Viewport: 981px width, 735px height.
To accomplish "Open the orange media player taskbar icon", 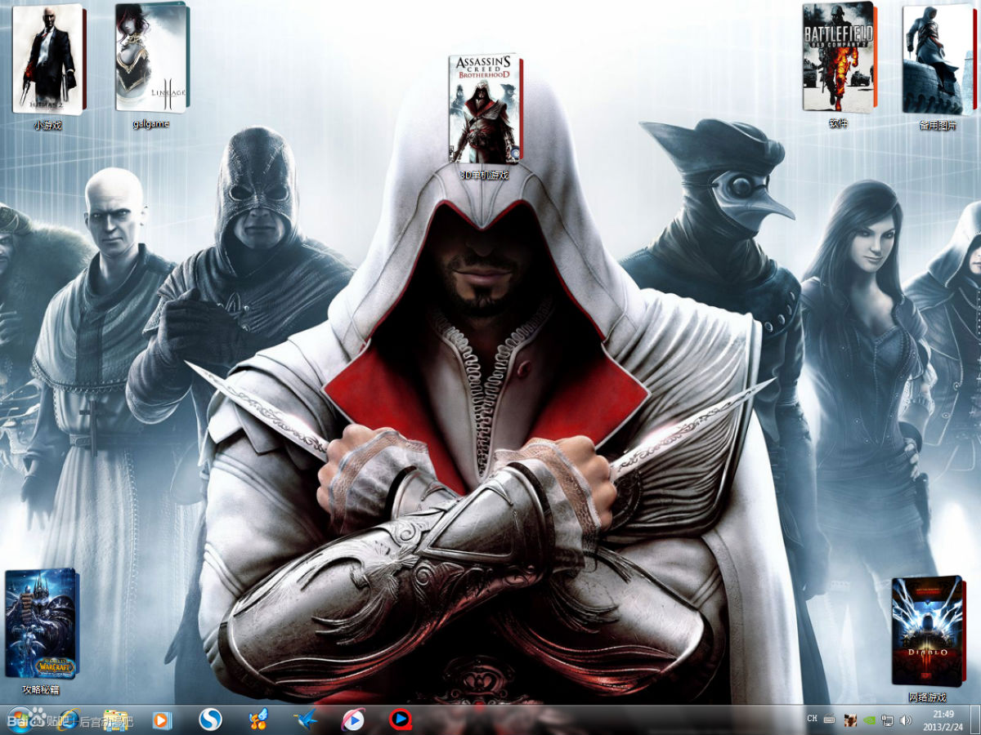I will click(x=162, y=719).
